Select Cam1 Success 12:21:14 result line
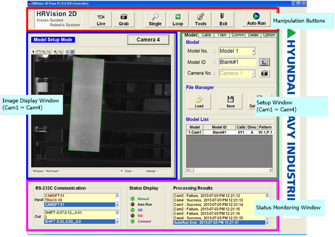Screen dimensions: 335x237 219,205
